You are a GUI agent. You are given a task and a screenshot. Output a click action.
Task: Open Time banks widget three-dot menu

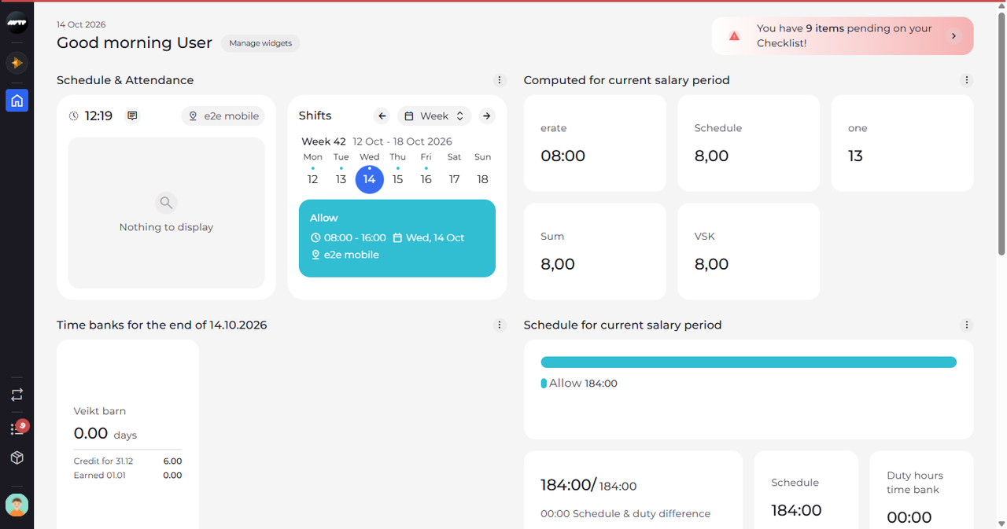499,325
